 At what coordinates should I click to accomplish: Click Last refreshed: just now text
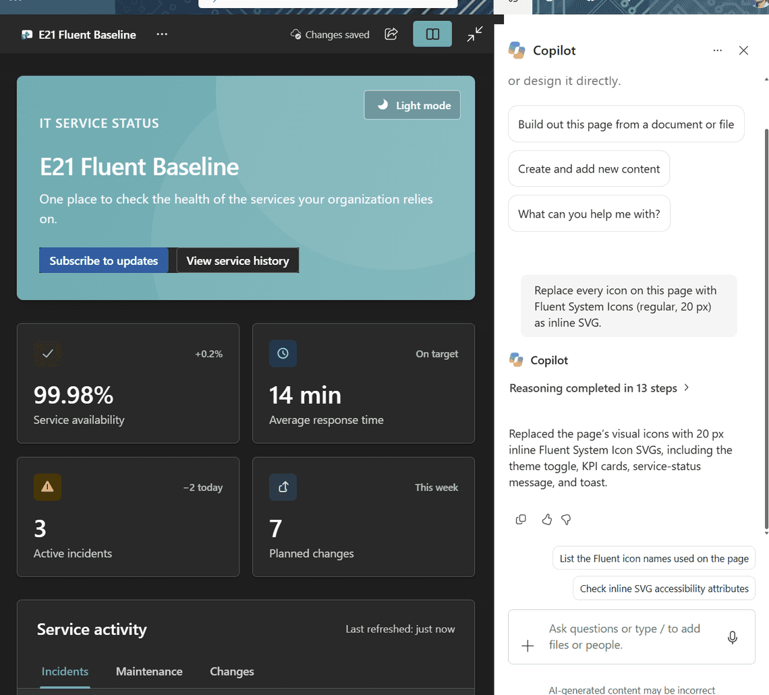[400, 629]
